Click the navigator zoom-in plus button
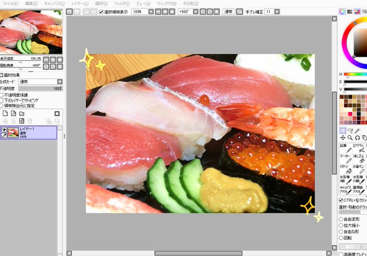 [53, 60]
